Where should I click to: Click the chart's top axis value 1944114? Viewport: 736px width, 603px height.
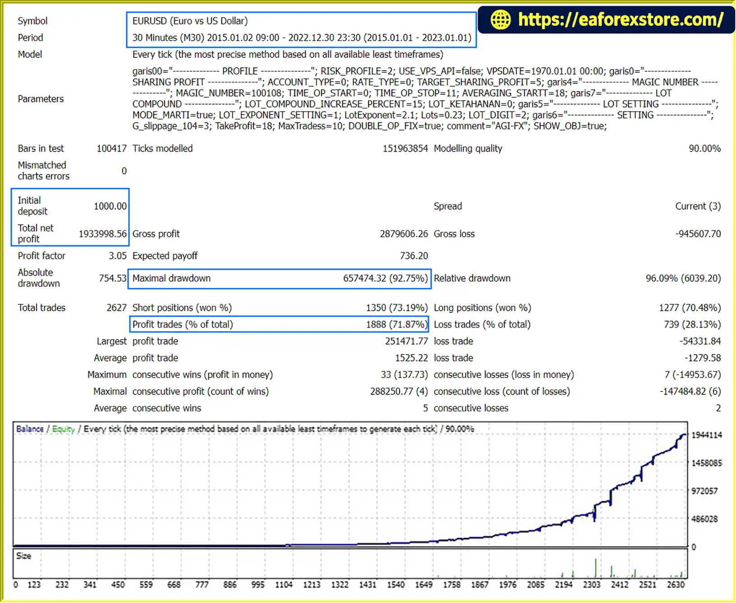click(x=707, y=435)
